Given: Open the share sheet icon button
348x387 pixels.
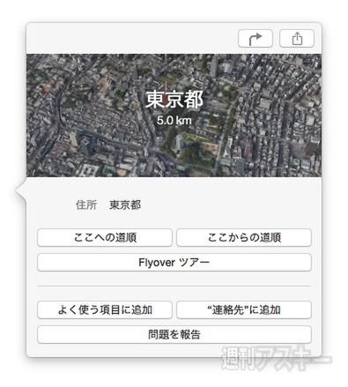Looking at the screenshot, I should coord(297,39).
